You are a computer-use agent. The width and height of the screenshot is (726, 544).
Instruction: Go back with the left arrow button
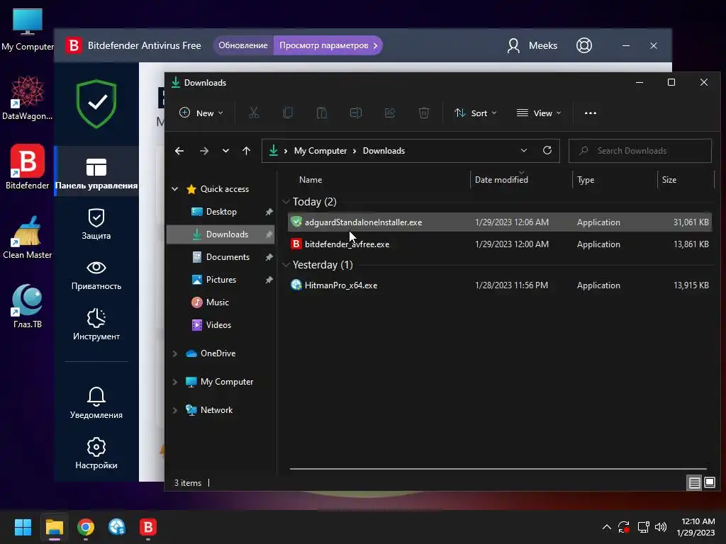point(179,151)
